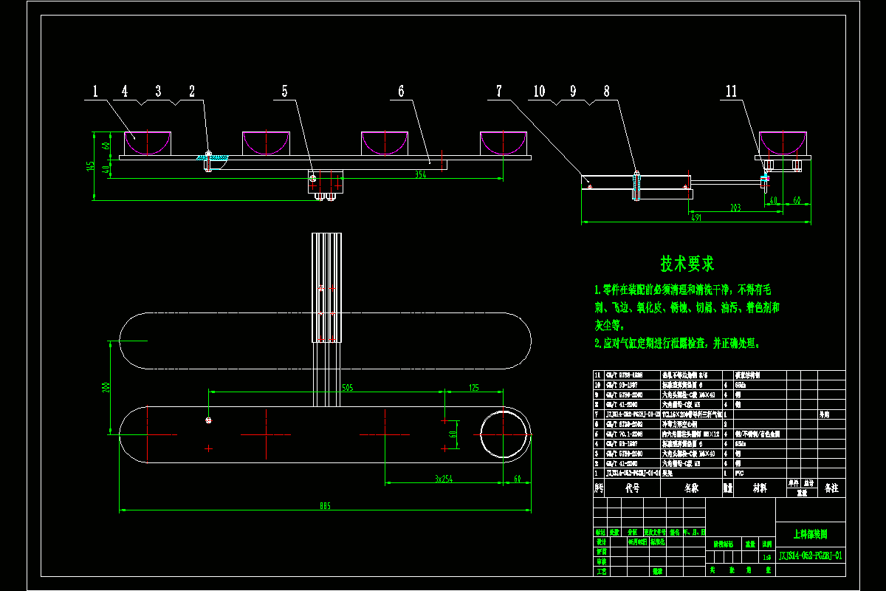Select the 885 overall length dimension
This screenshot has height=591, width=886.
[x=326, y=506]
